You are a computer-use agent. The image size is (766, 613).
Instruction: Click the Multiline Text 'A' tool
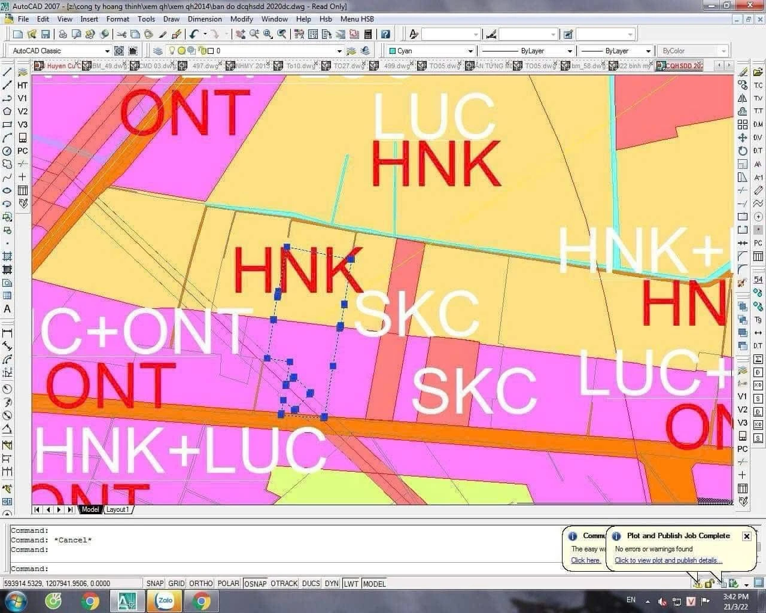(7, 309)
